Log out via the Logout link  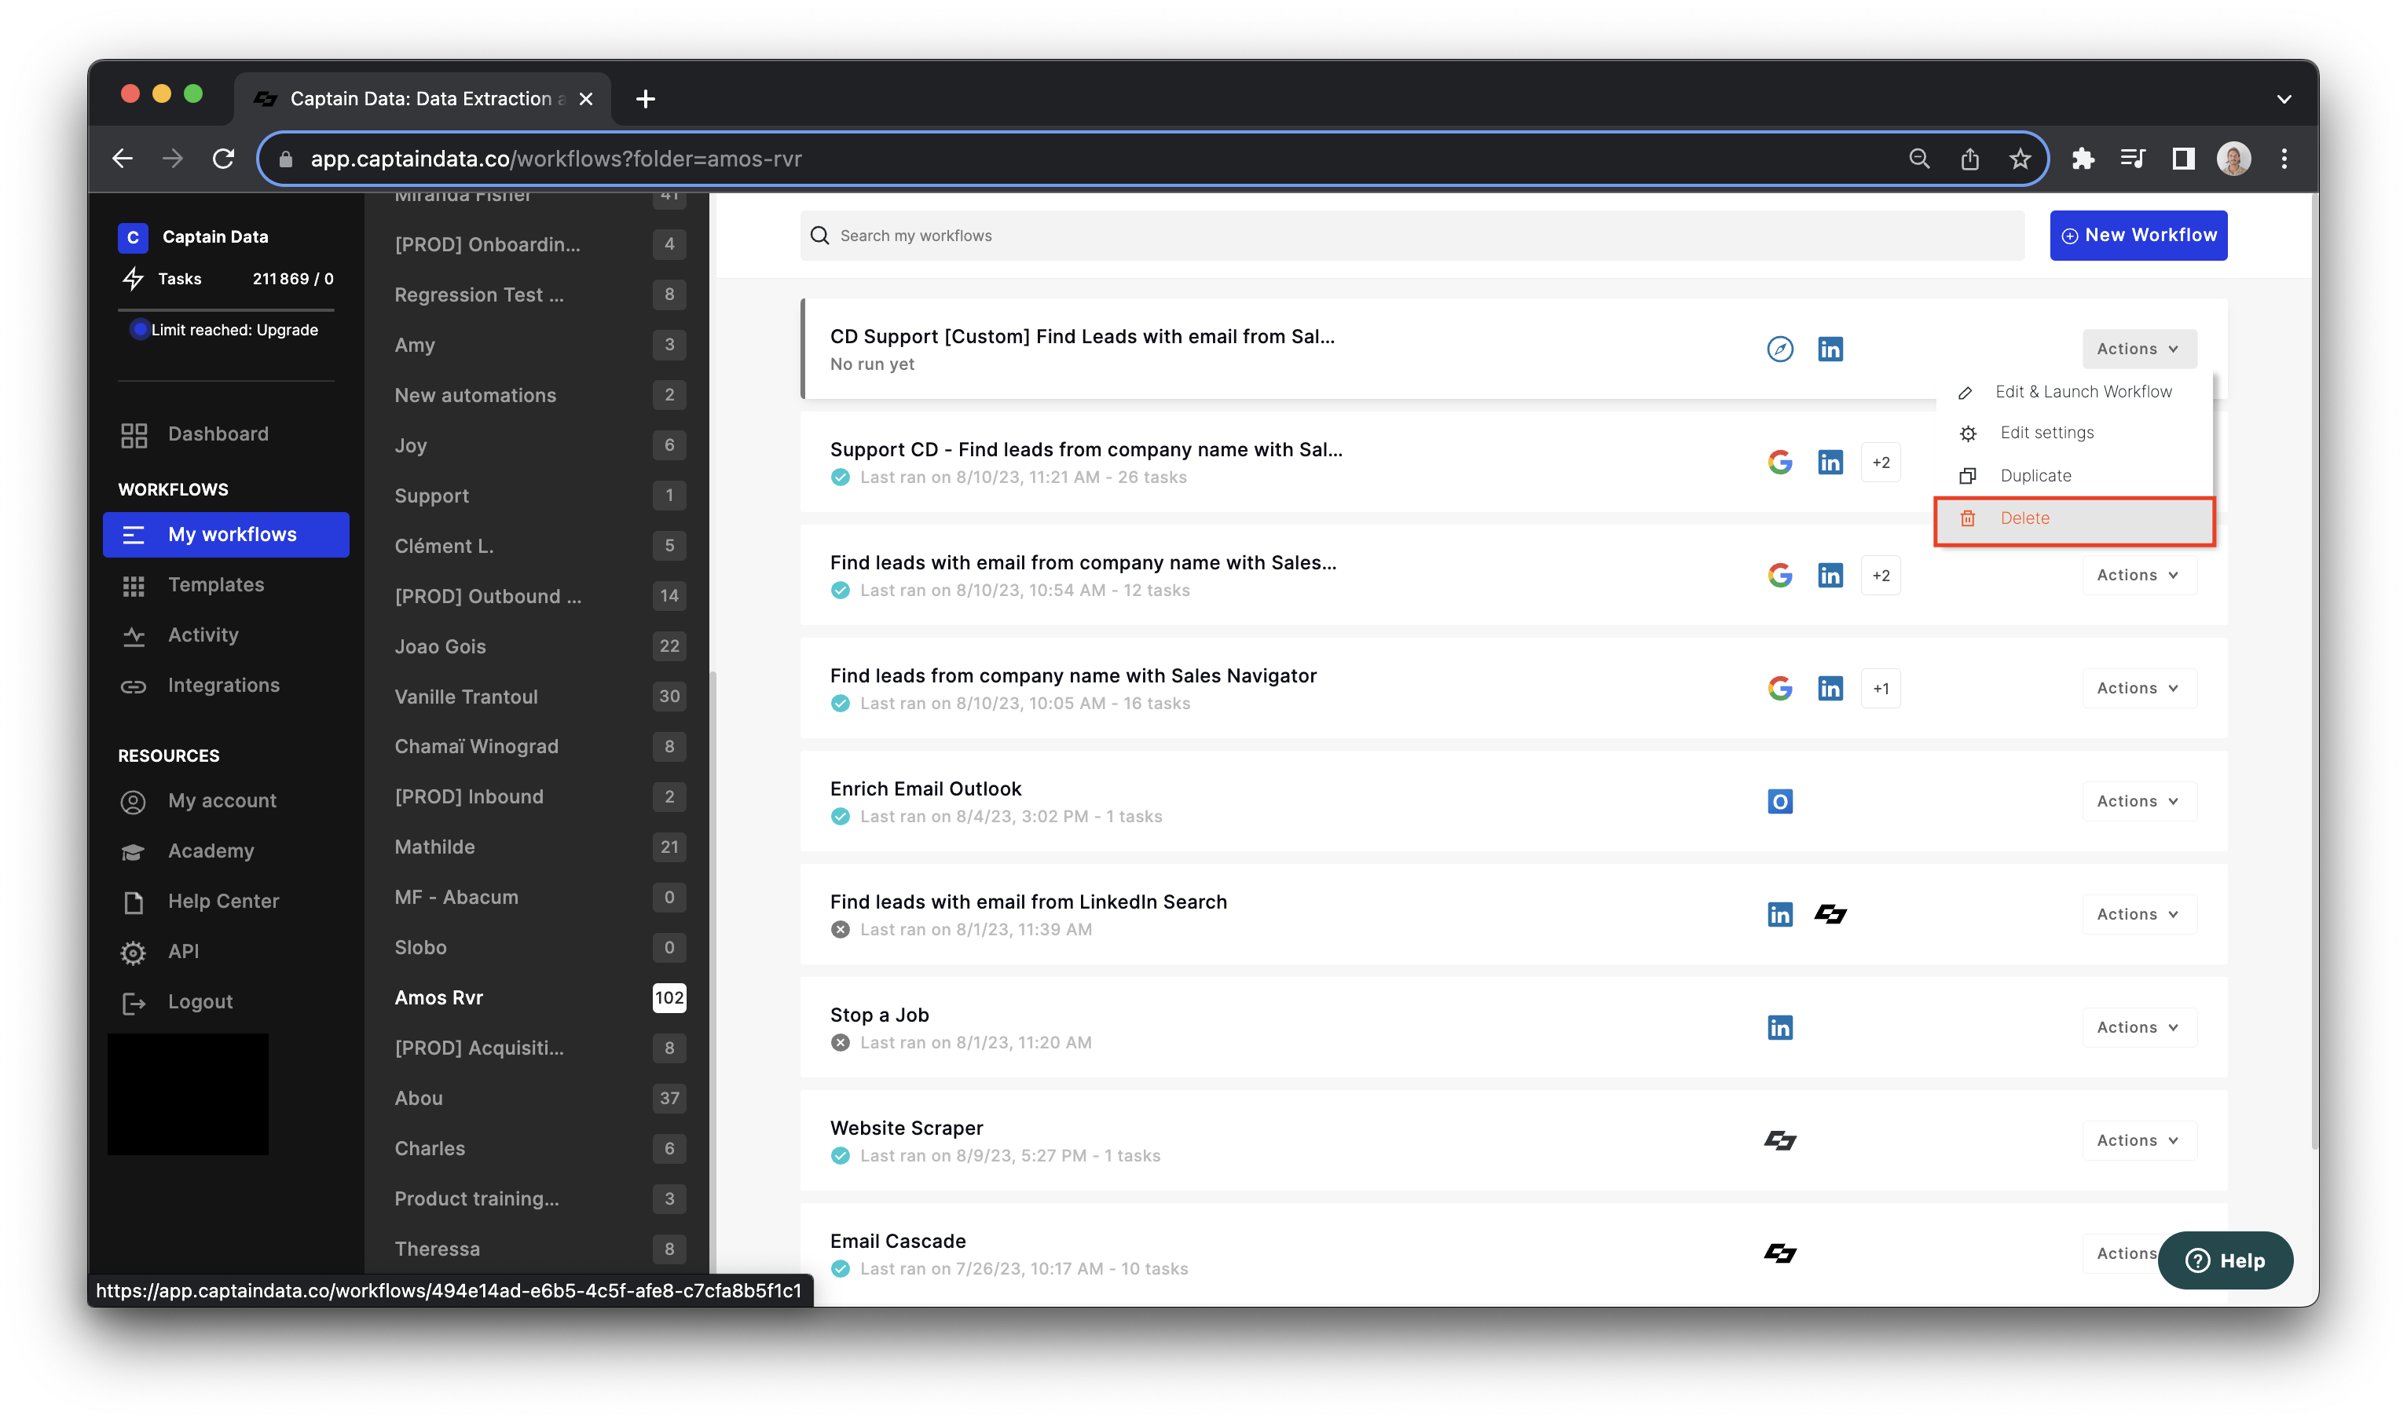click(x=200, y=1002)
